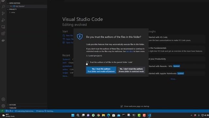The image size is (209, 118).
Task: Check Trust the authors of parent folder checkbox
Action: pyautogui.click(x=88, y=62)
